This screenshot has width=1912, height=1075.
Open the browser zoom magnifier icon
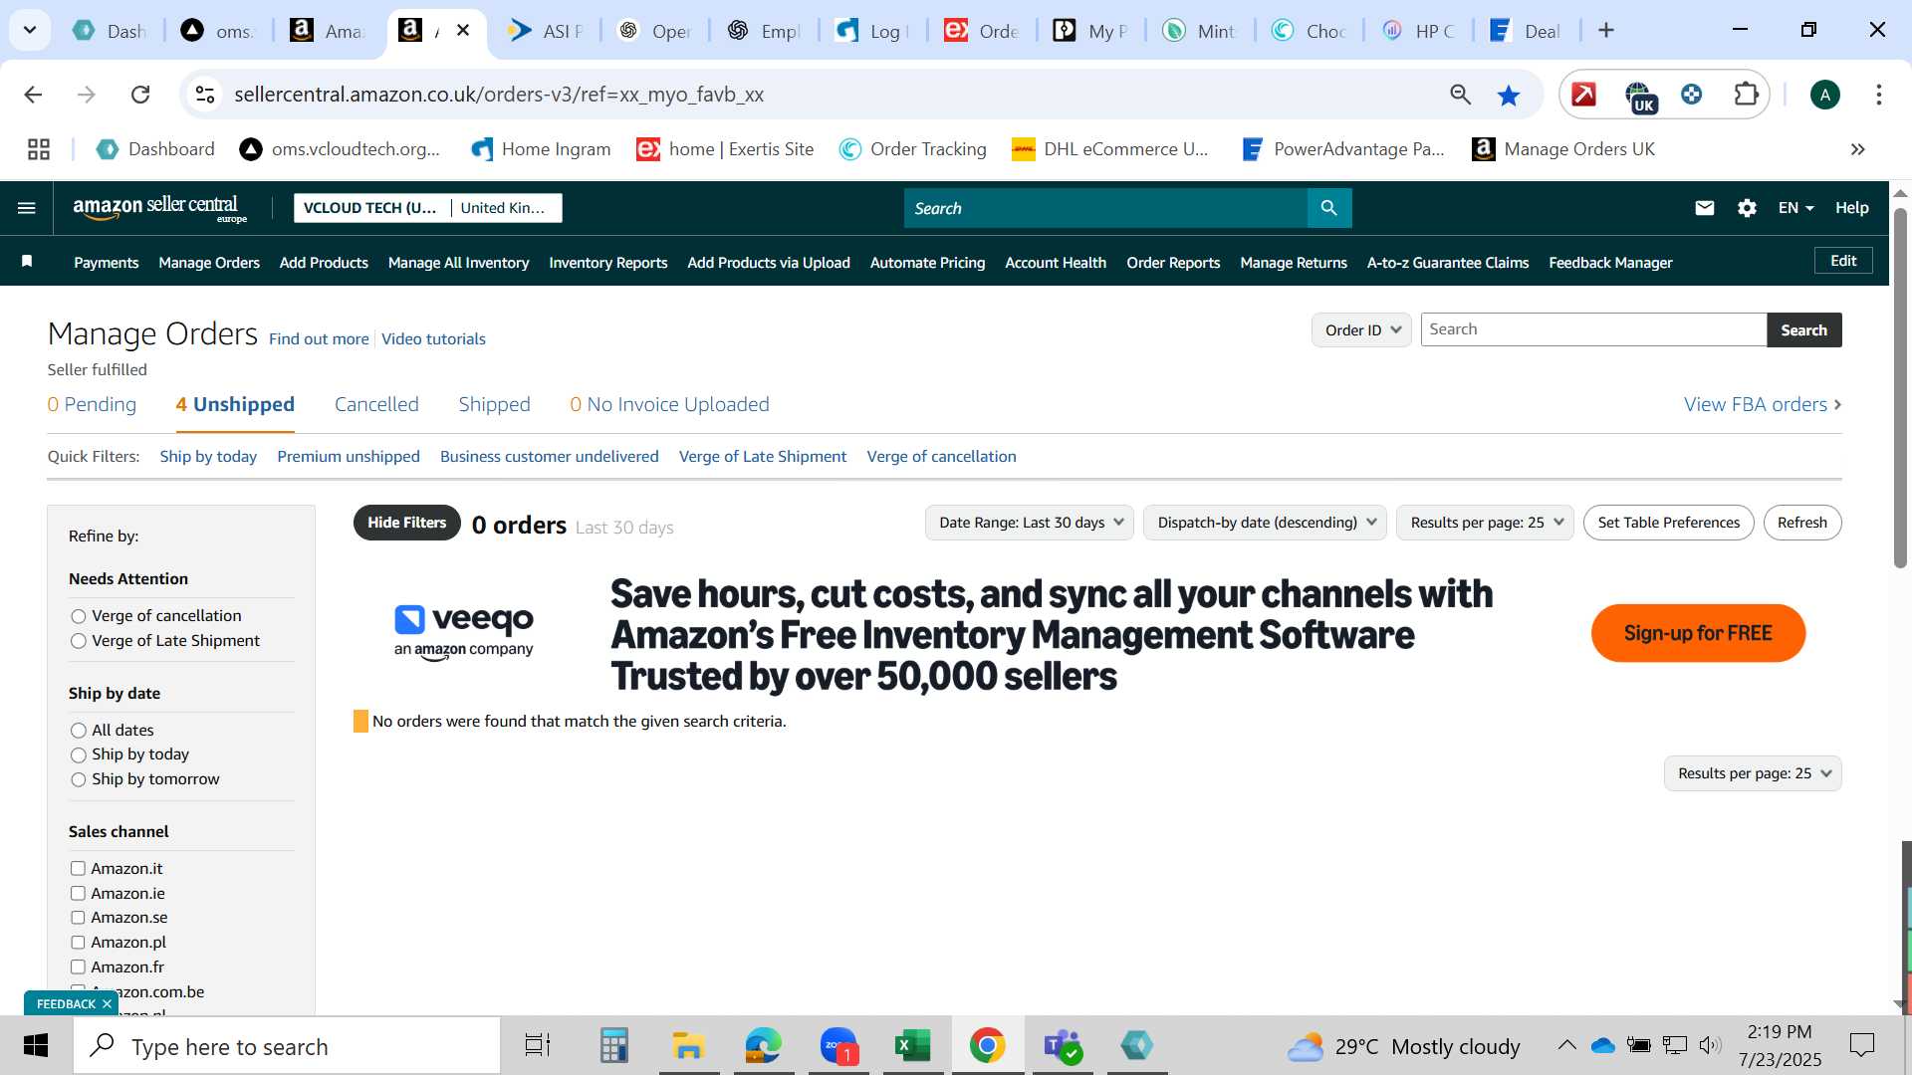tap(1460, 95)
